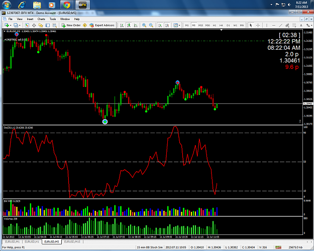The width and height of the screenshot is (314, 251).
Task: Open the Templates toolbar icon
Action: 175,25
